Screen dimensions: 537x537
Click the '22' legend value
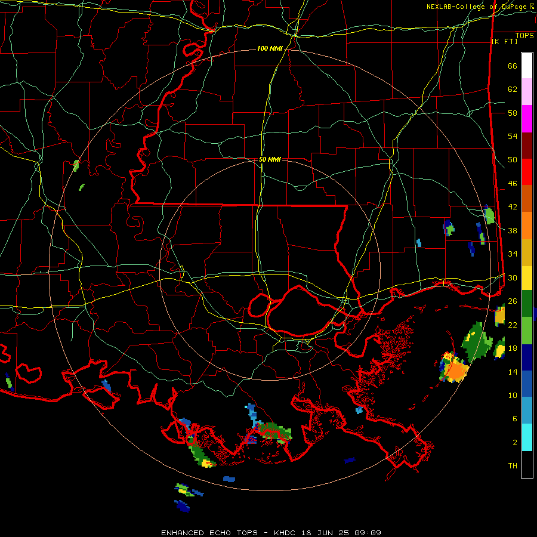coord(513,325)
